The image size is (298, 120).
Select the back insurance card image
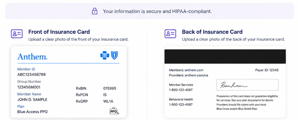(225, 82)
